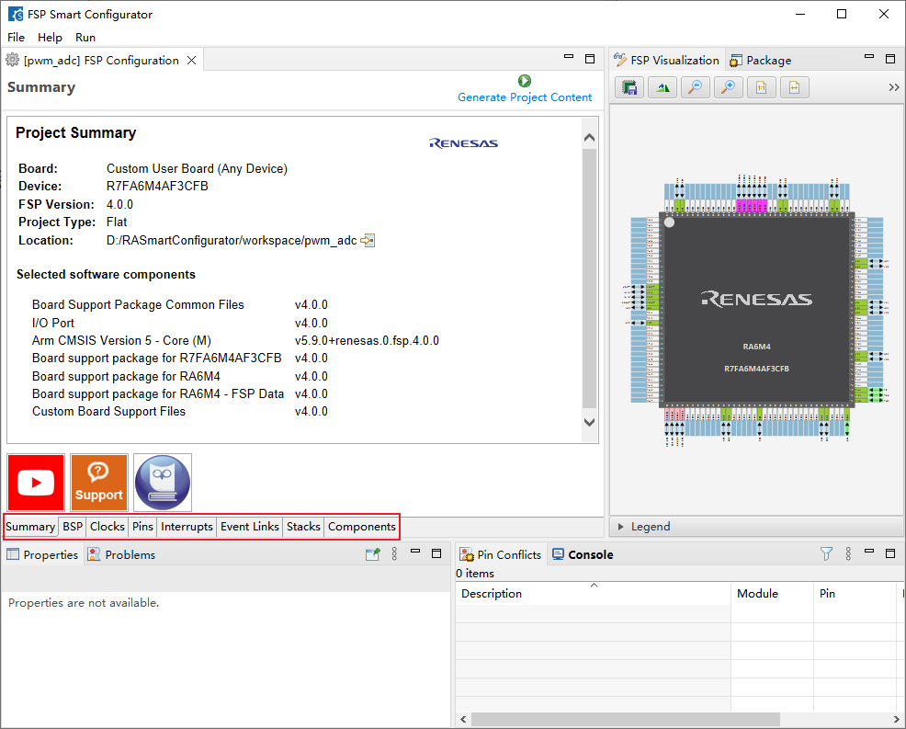Open project location folder icon

pyautogui.click(x=368, y=240)
